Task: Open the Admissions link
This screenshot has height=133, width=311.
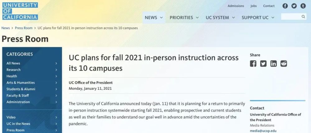Action: [x=236, y=6]
